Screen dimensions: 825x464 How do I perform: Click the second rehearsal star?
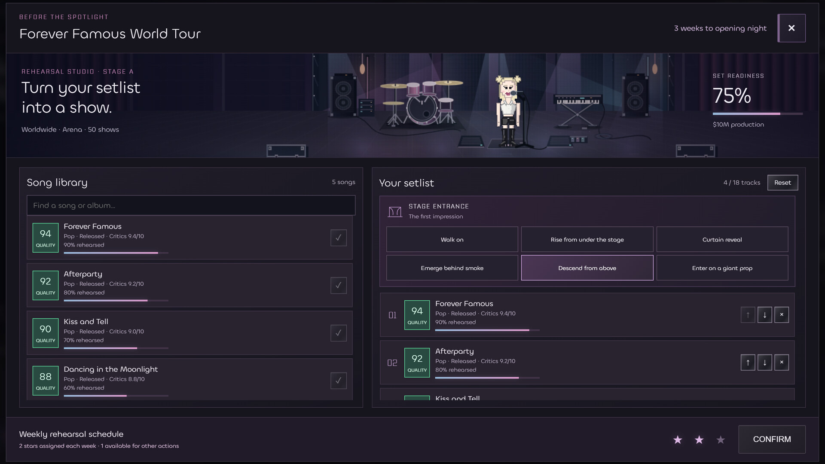(699, 440)
